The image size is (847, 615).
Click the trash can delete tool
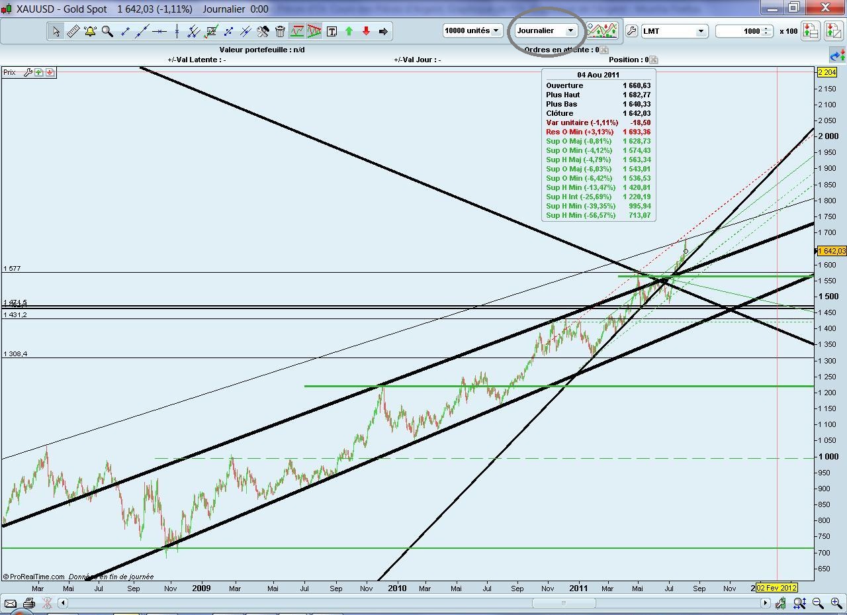[280, 31]
